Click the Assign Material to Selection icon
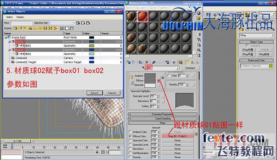Viewport: 277px width, 160px height. 141,62
